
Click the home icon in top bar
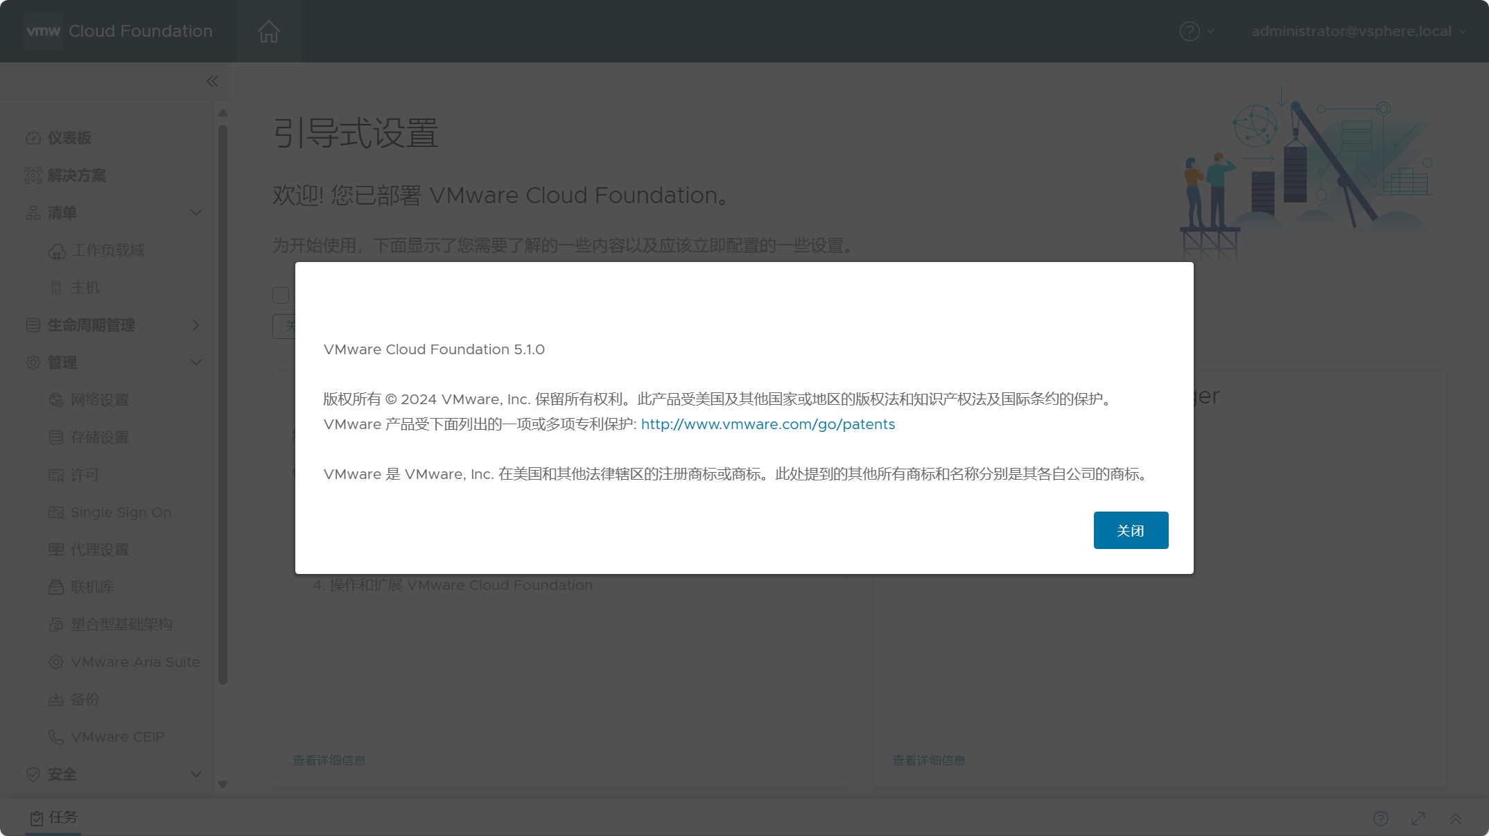coord(268,31)
